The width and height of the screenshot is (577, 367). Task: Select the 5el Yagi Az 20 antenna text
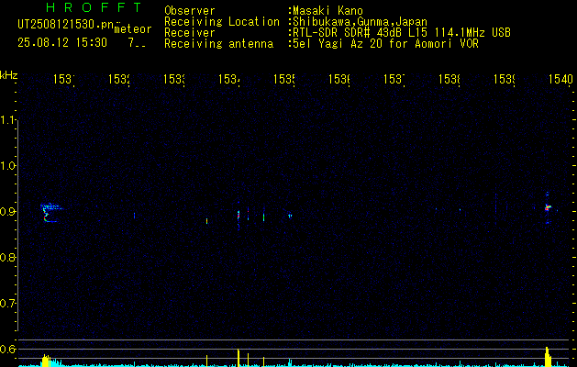385,44
